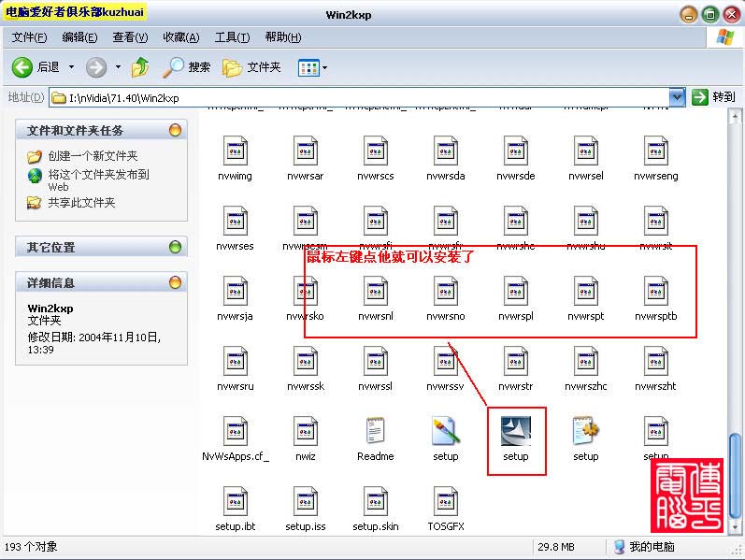745x560 pixels.
Task: Select the nvwrszht file icon
Action: click(656, 361)
